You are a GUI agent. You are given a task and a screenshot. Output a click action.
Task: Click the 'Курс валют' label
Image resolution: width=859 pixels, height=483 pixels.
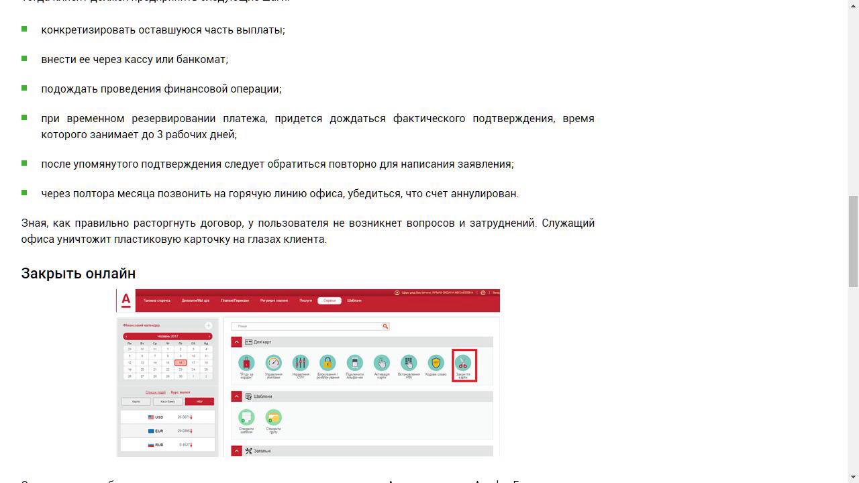coord(181,392)
